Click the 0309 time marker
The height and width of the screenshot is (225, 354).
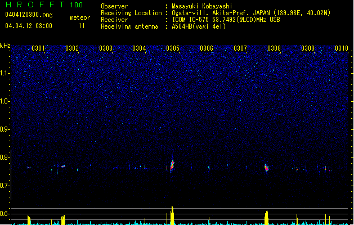click(x=308, y=48)
